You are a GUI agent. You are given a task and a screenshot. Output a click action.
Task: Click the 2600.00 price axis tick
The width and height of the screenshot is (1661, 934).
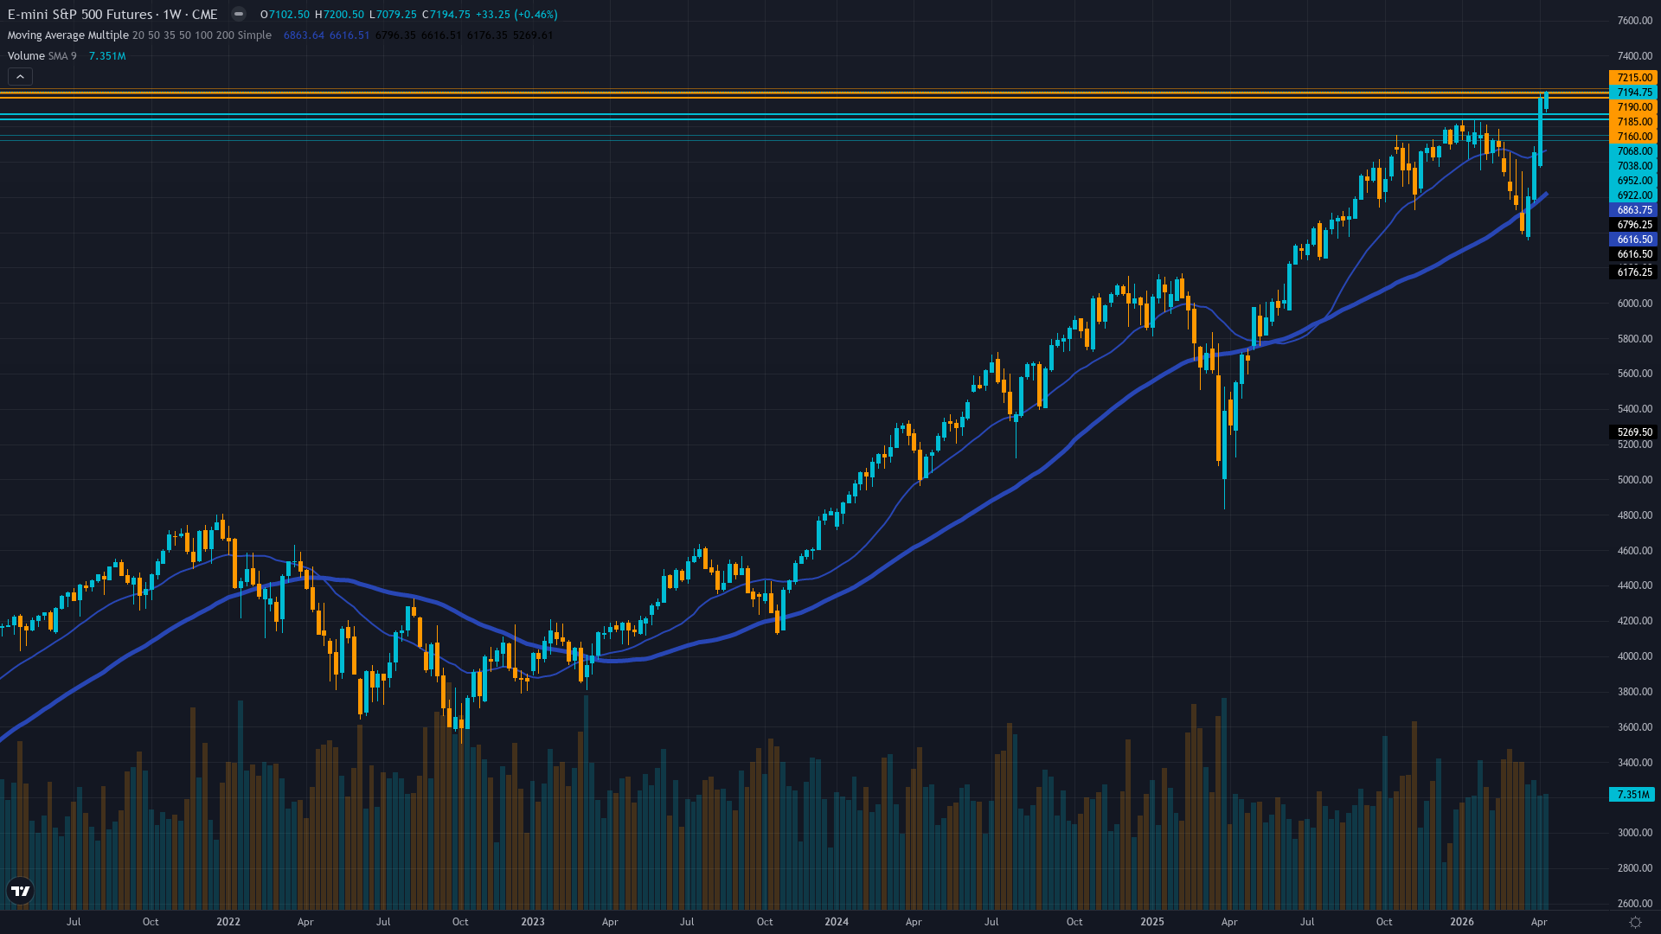click(1634, 904)
